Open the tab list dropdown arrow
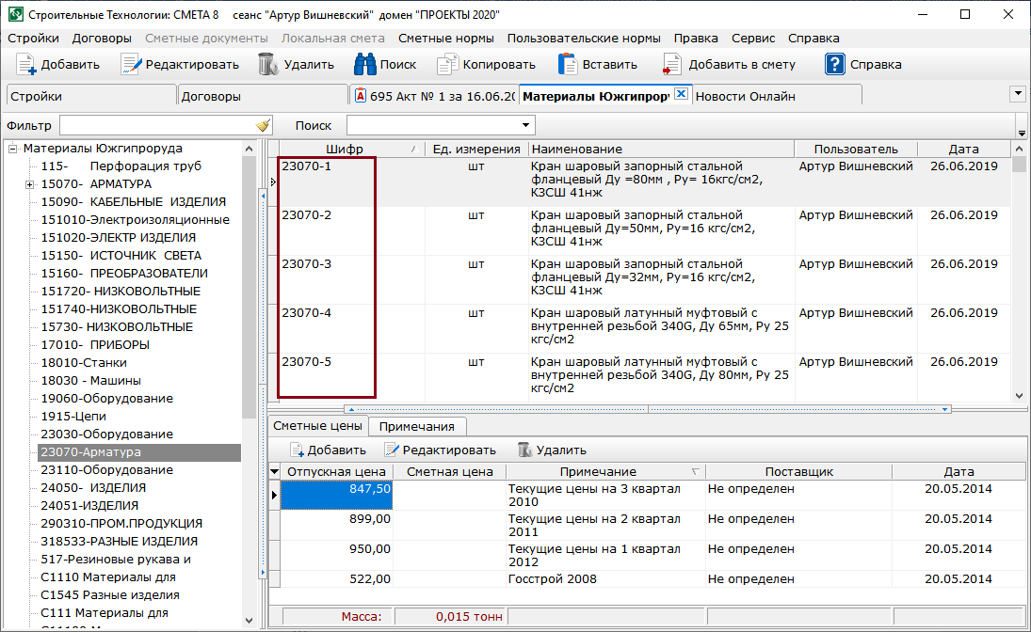This screenshot has width=1031, height=632. pos(1017,94)
